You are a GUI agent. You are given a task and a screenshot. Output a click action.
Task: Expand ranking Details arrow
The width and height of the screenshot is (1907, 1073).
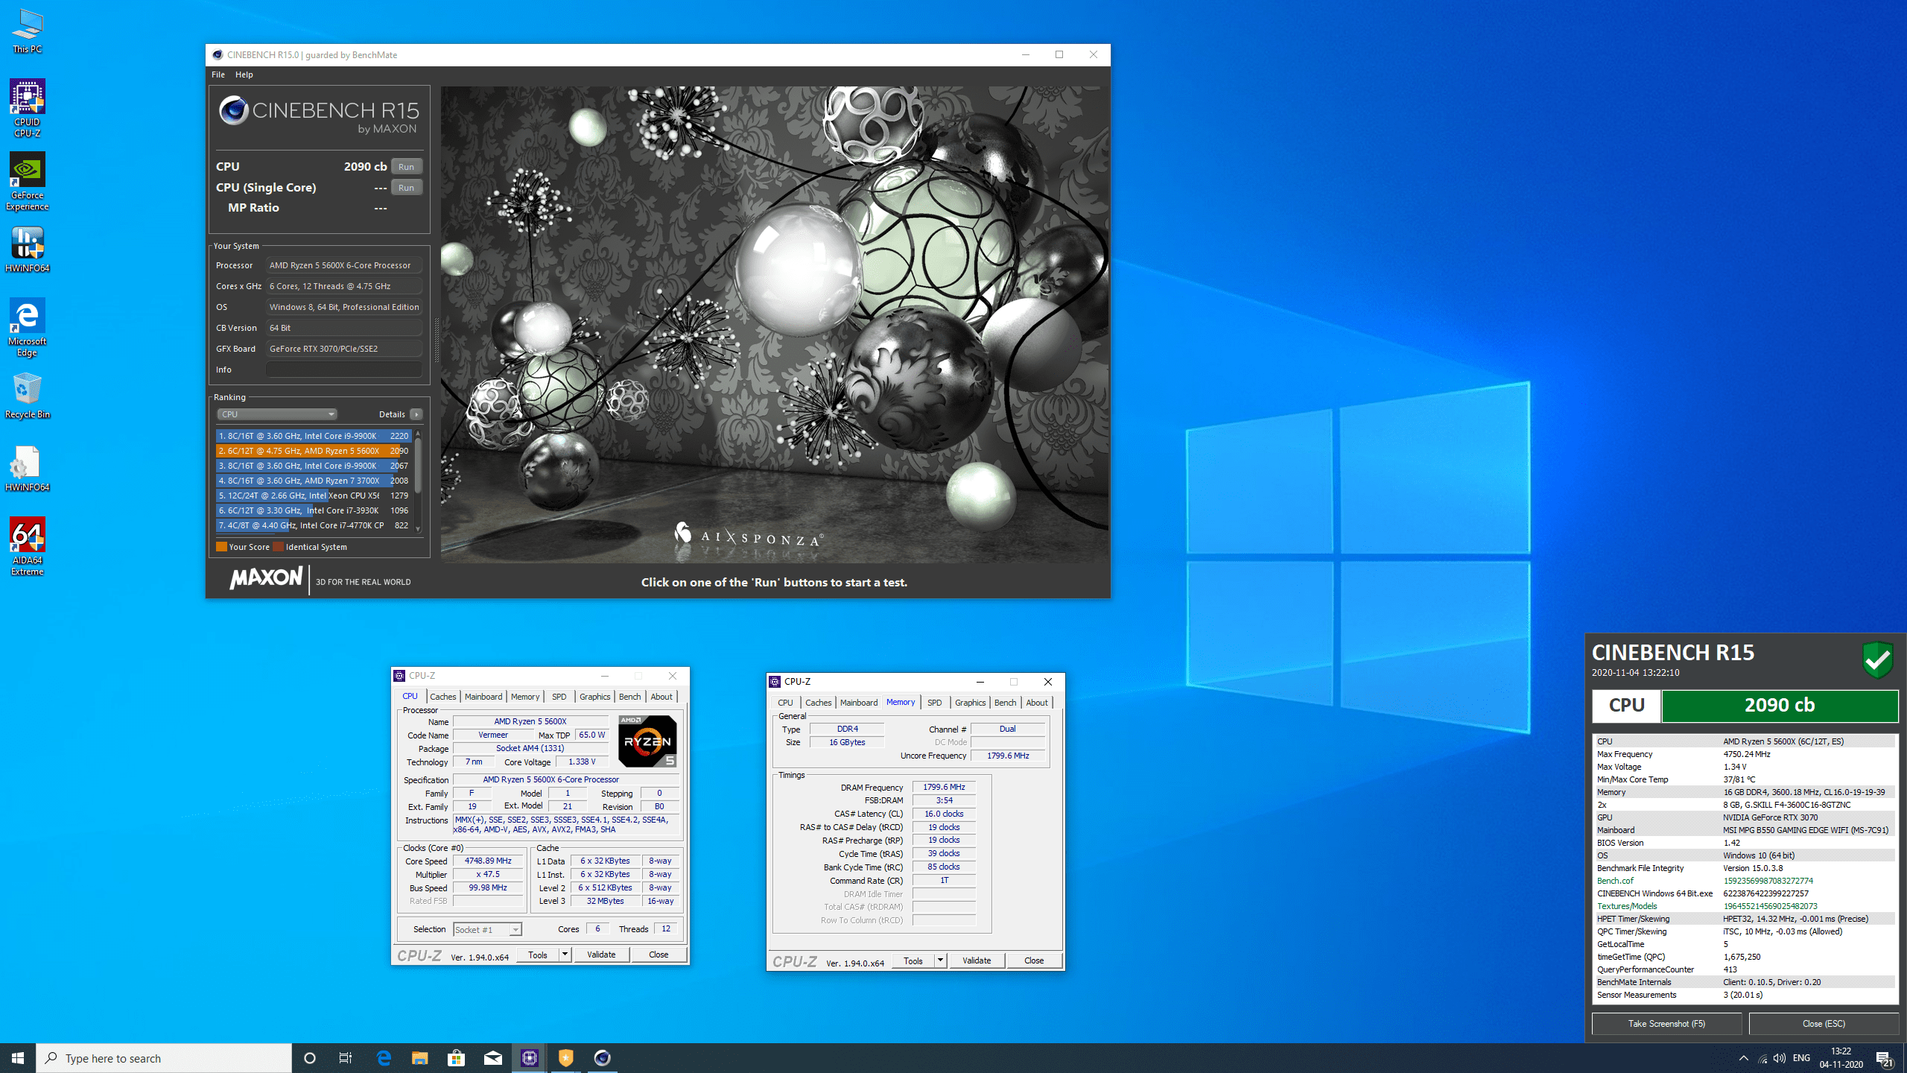tap(416, 414)
